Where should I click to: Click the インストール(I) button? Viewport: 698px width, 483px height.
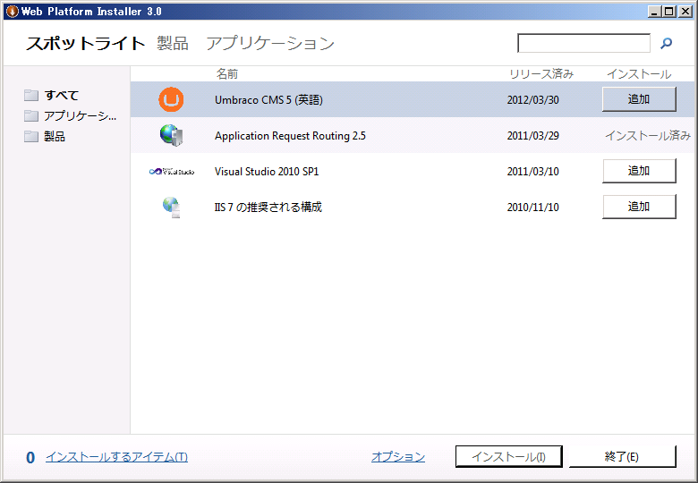[509, 457]
